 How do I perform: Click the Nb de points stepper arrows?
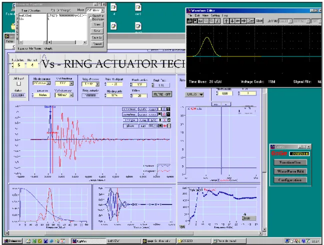[105, 95]
